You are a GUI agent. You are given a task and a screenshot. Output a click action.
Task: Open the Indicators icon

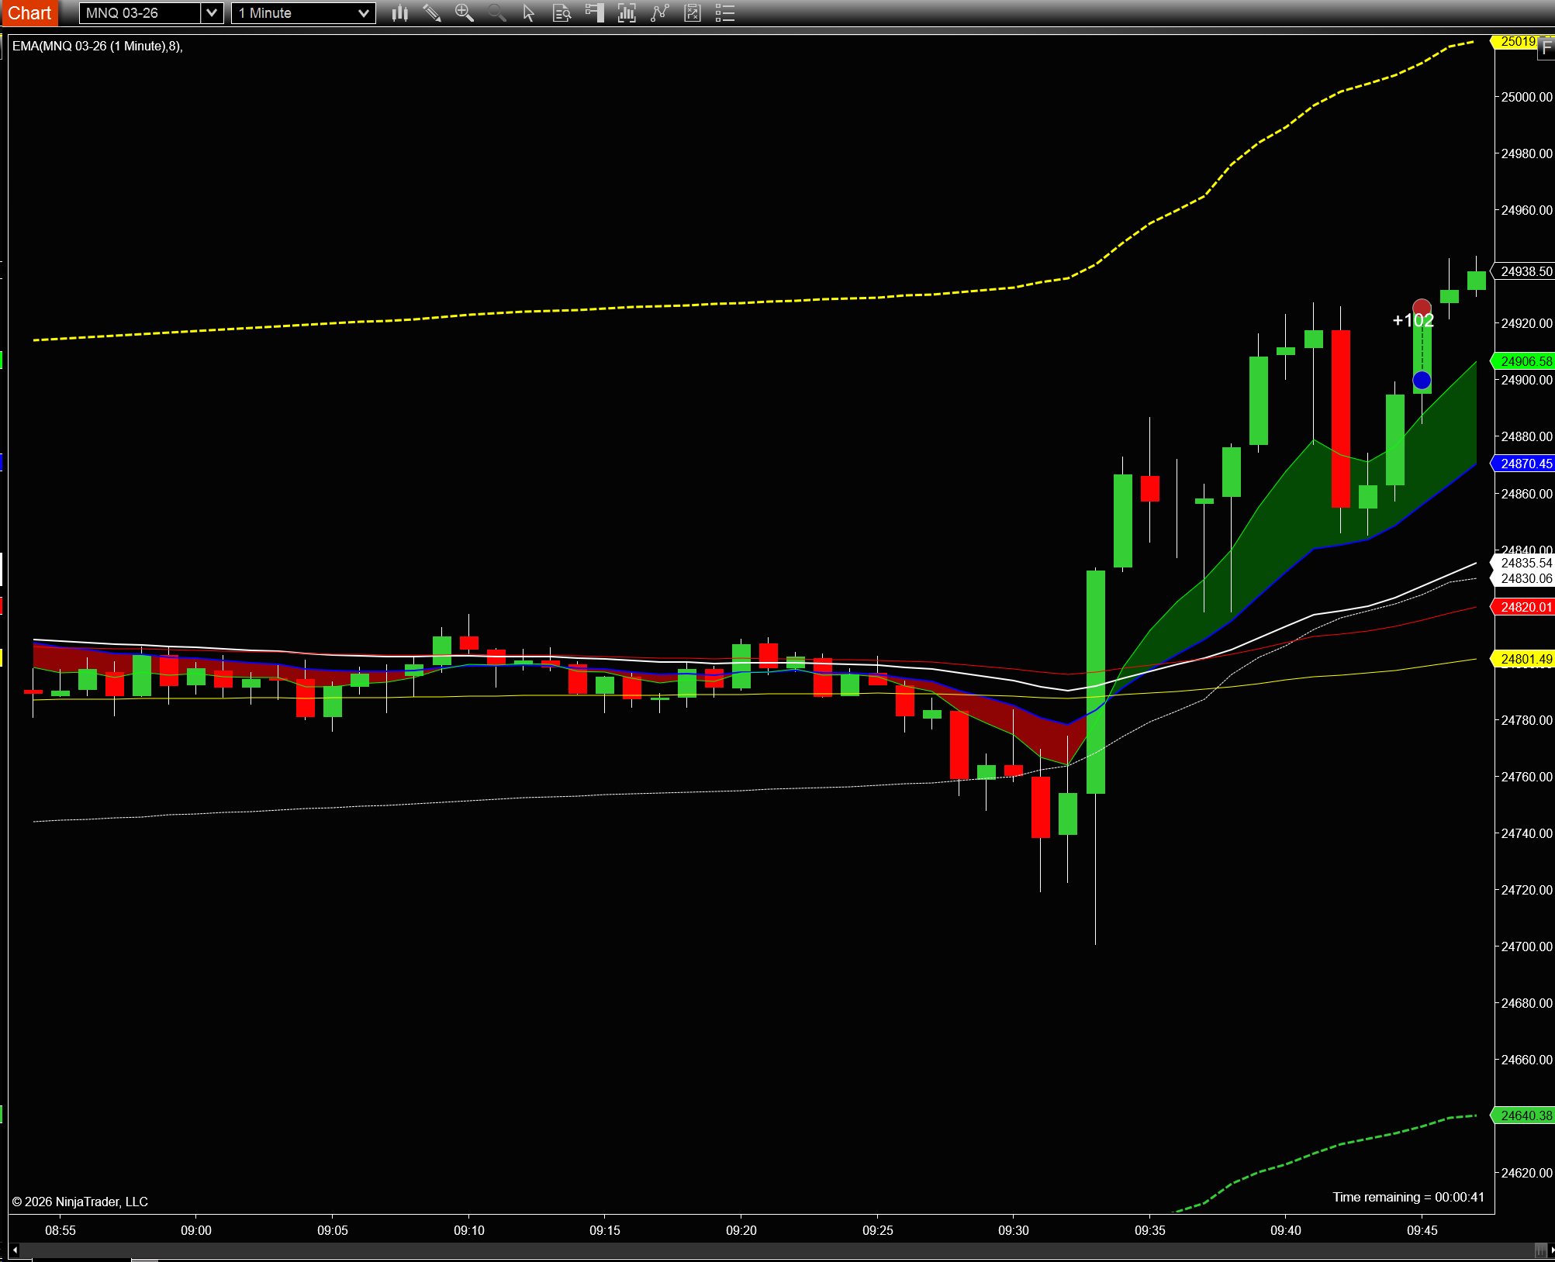tap(659, 13)
